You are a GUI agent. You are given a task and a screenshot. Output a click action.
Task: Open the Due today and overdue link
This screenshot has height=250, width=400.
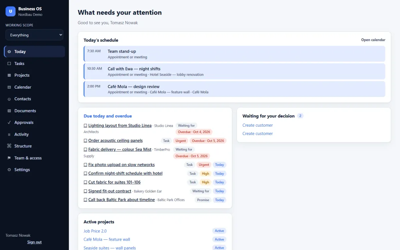click(108, 116)
